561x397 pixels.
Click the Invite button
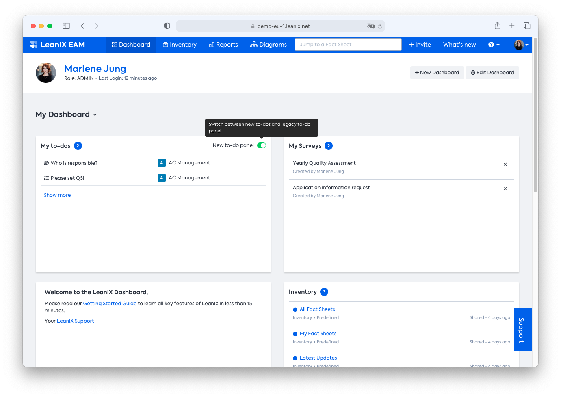(x=420, y=45)
